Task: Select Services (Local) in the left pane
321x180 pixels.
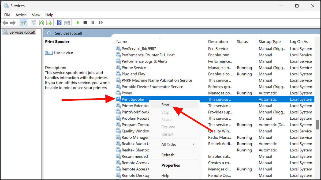Action: click(21, 32)
